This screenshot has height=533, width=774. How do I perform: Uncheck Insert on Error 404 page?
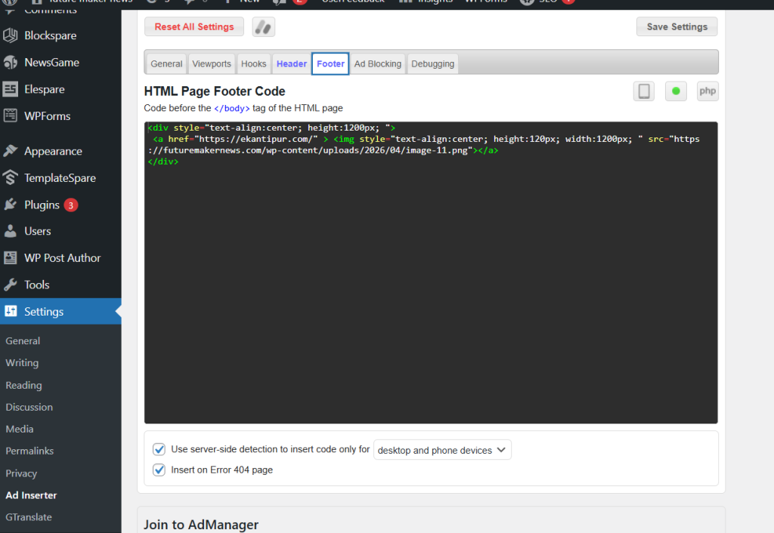[159, 470]
